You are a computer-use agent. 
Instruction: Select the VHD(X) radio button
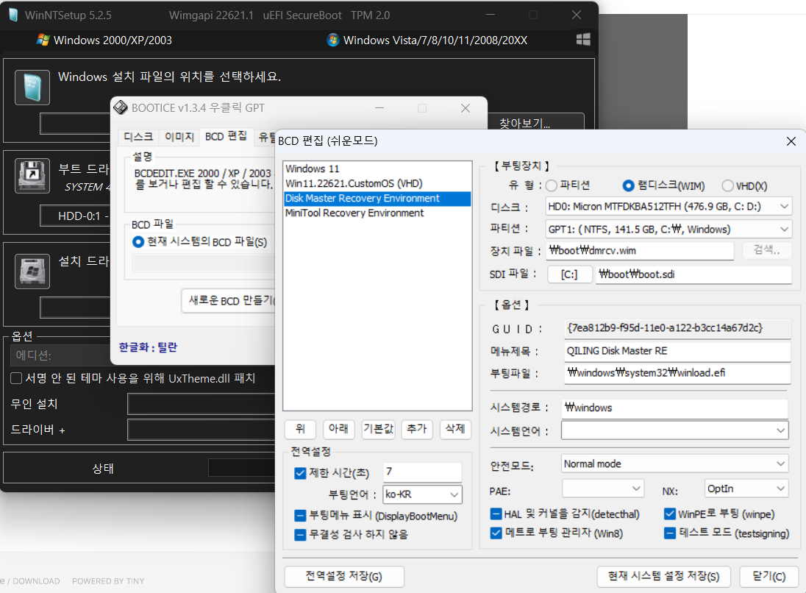click(x=727, y=185)
